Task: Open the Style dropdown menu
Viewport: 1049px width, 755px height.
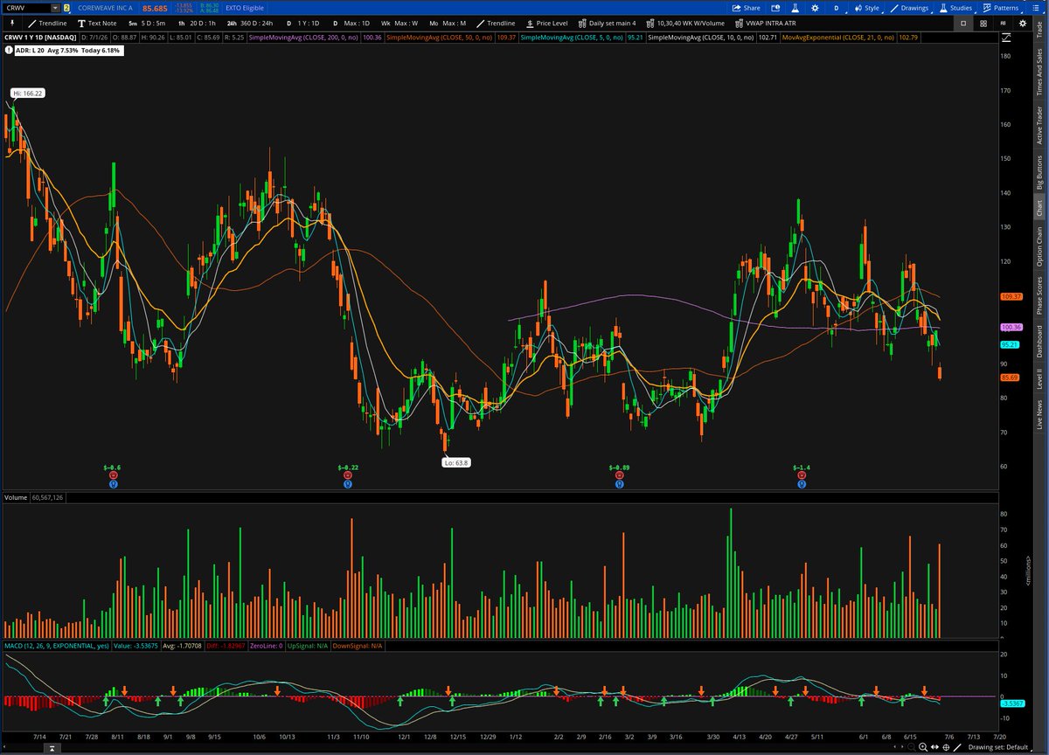Action: pos(867,8)
